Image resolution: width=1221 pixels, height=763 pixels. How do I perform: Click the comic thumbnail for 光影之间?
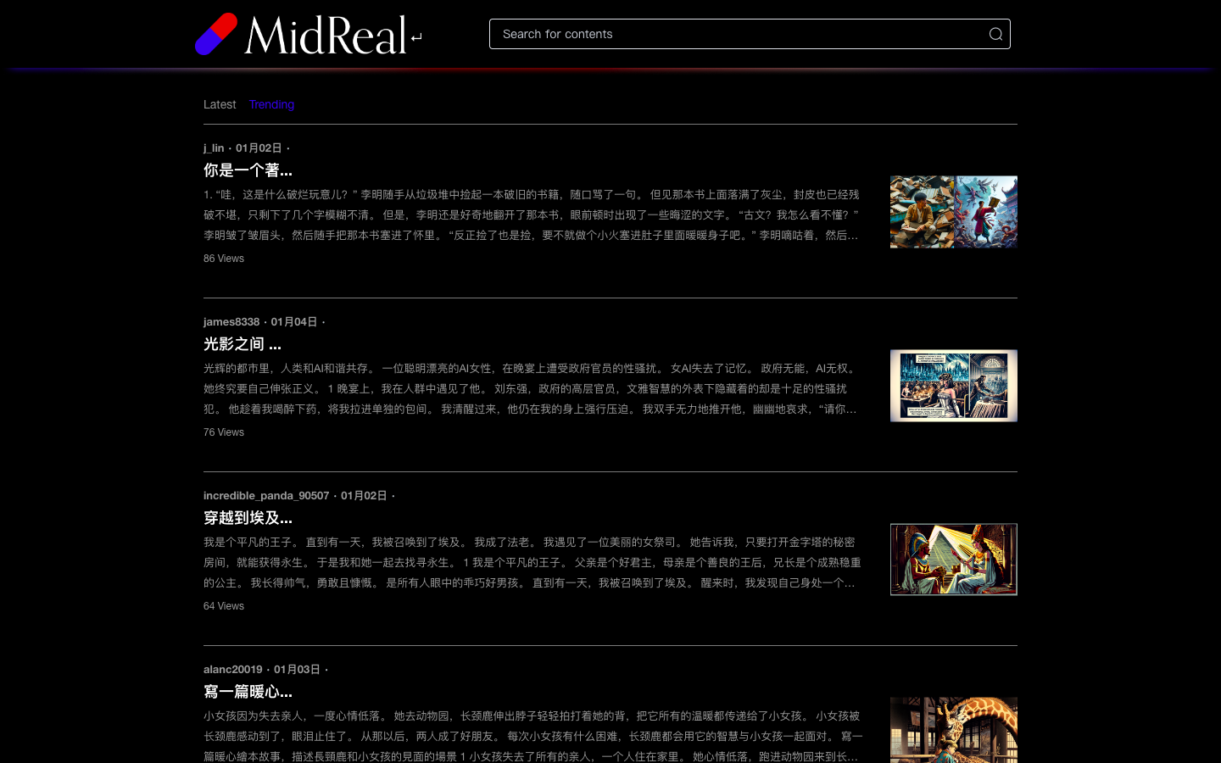(953, 386)
